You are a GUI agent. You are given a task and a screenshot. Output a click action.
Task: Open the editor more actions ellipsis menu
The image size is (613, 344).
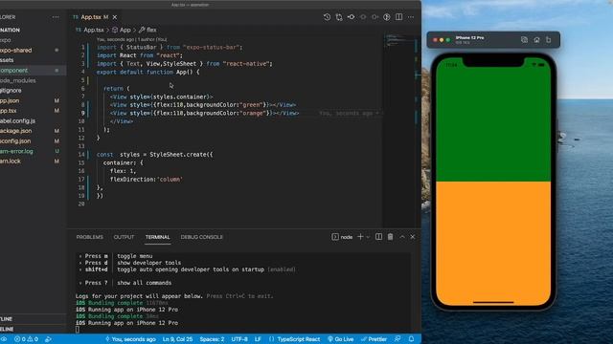pos(411,17)
